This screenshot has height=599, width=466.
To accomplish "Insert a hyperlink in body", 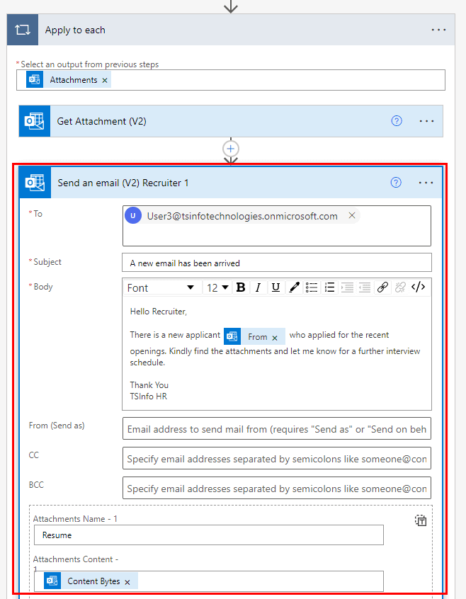I will coord(382,287).
